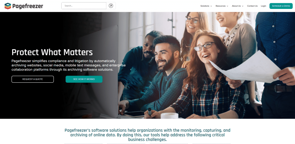Click the Pagefreezer logo icon
This screenshot has height=144, width=295.
coord(8,6)
